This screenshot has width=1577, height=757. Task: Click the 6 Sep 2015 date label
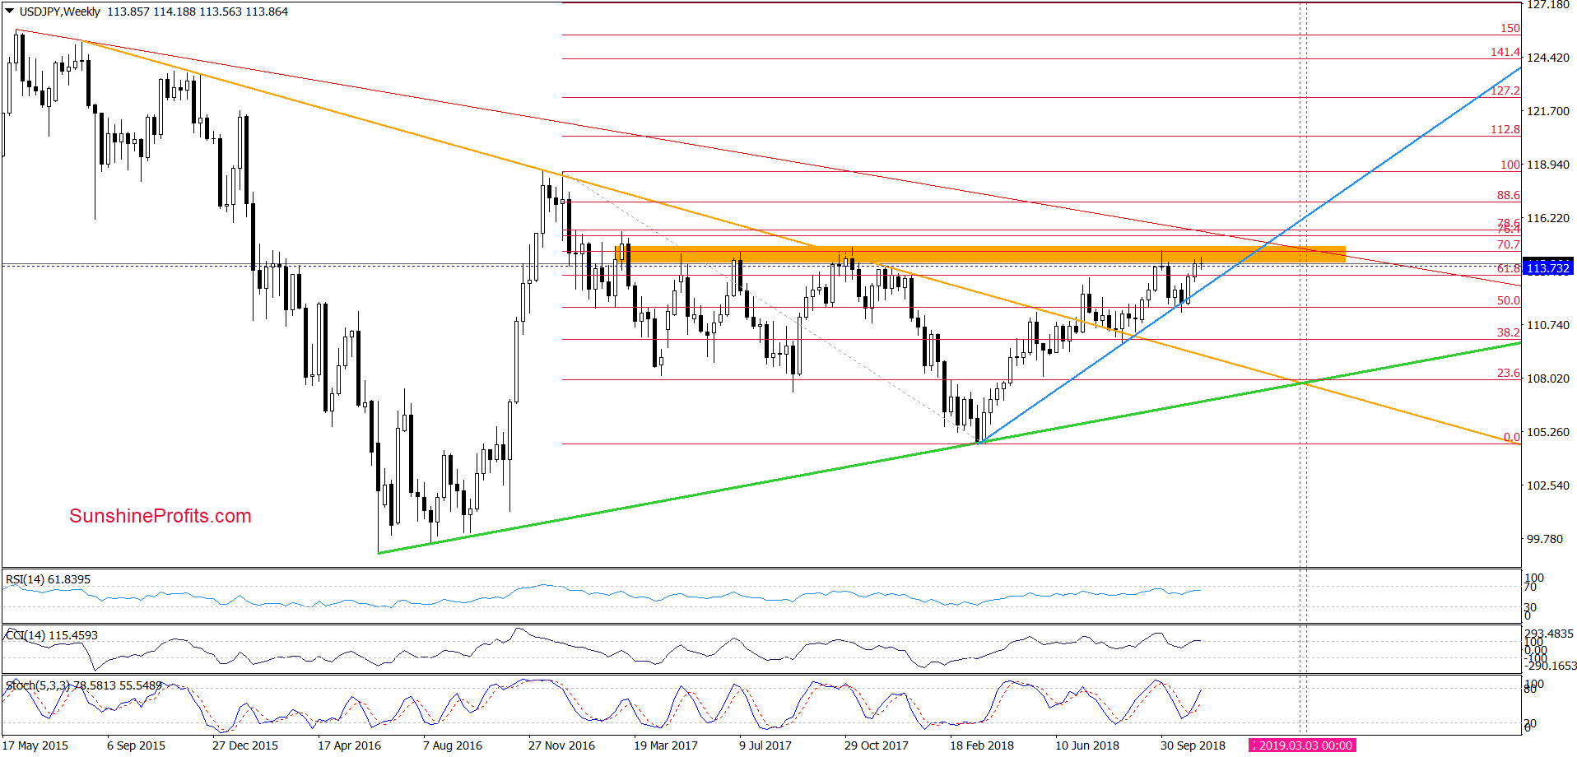[136, 745]
